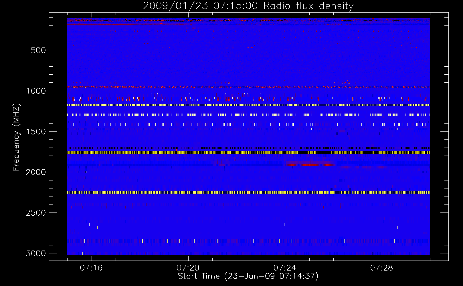
Task: Click the 07:28 time tick label
Action: pyautogui.click(x=381, y=268)
